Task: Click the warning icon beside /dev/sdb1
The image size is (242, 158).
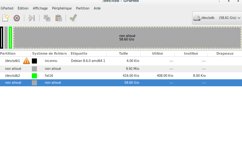Action: pyautogui.click(x=27, y=61)
